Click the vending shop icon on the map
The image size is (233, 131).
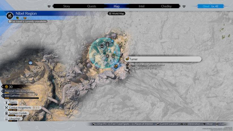tap(107, 45)
